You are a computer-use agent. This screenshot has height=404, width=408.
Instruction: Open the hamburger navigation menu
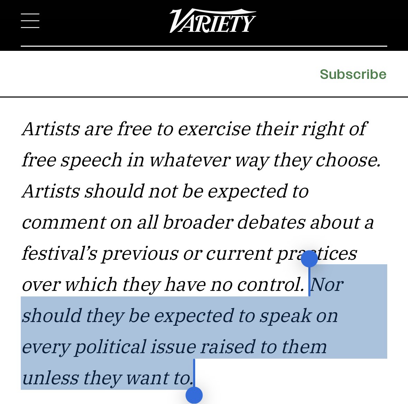point(30,20)
